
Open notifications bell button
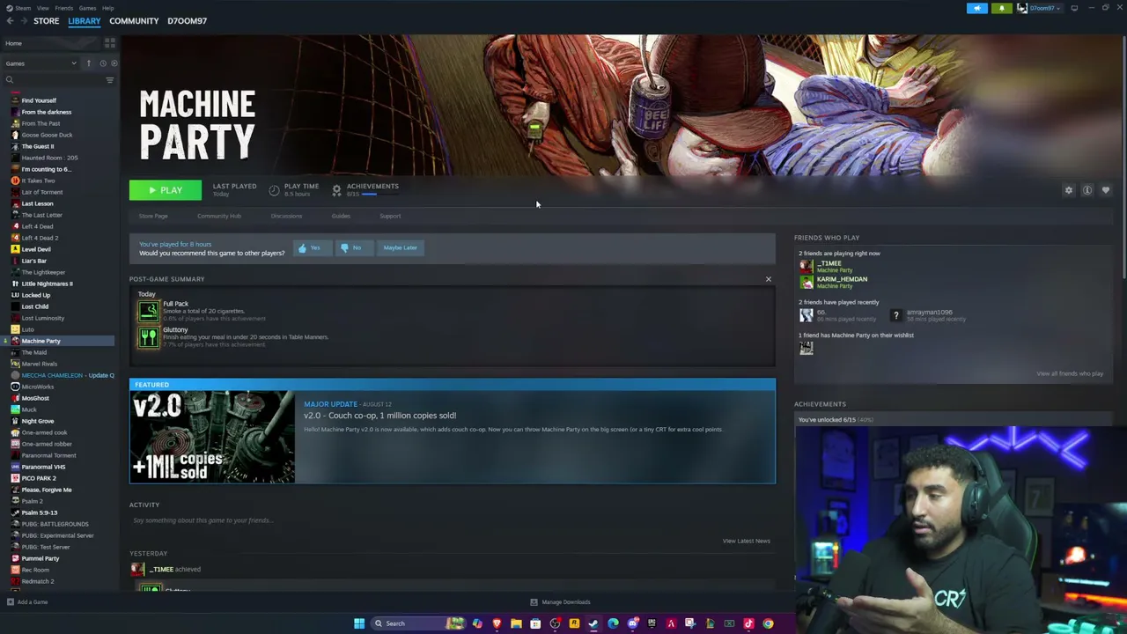click(x=1001, y=8)
